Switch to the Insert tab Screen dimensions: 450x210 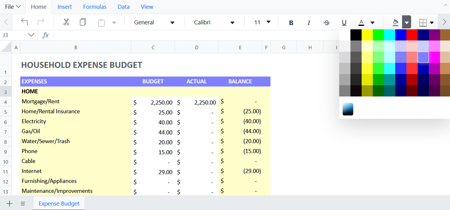65,7
